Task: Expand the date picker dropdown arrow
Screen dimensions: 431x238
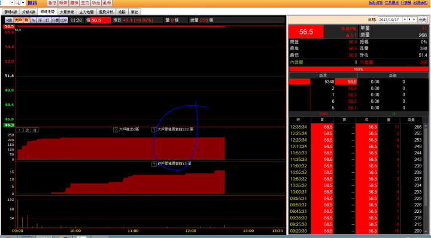Action: (405, 20)
